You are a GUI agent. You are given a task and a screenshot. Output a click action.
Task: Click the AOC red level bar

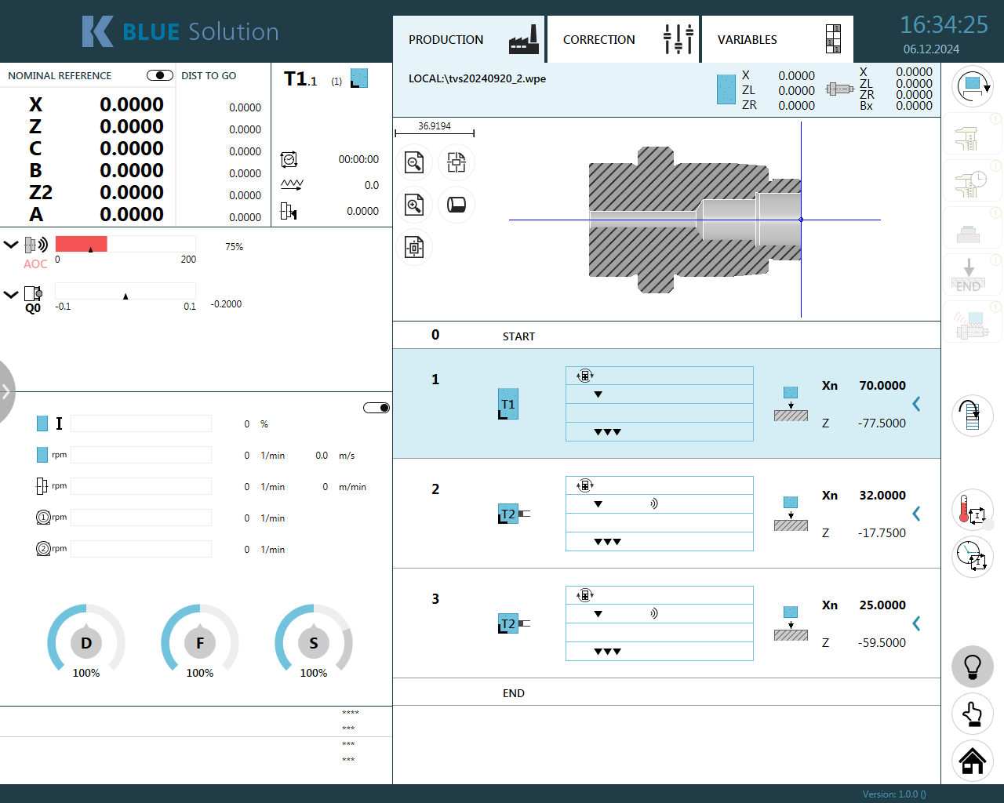click(82, 245)
